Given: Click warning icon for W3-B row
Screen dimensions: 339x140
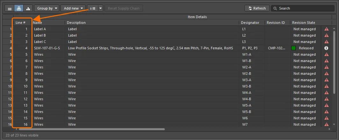Looking at the screenshot, I should tap(327, 87).
